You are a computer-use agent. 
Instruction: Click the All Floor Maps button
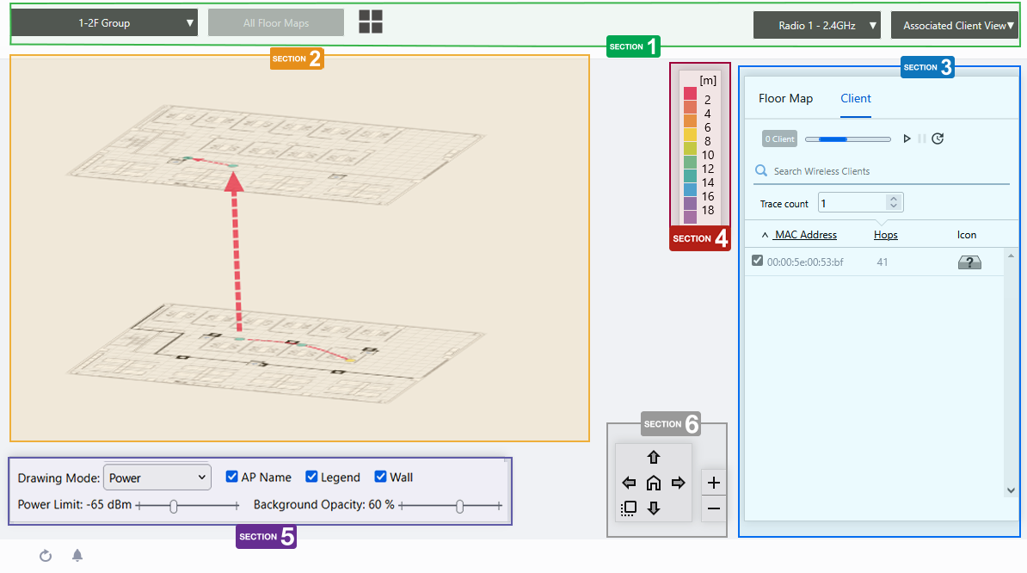(x=276, y=23)
